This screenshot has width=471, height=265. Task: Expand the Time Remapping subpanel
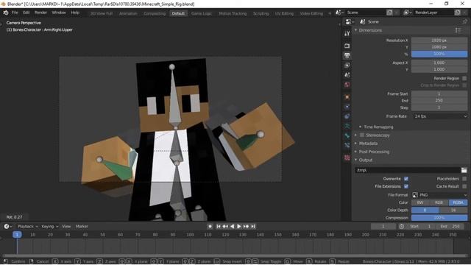tap(360, 127)
